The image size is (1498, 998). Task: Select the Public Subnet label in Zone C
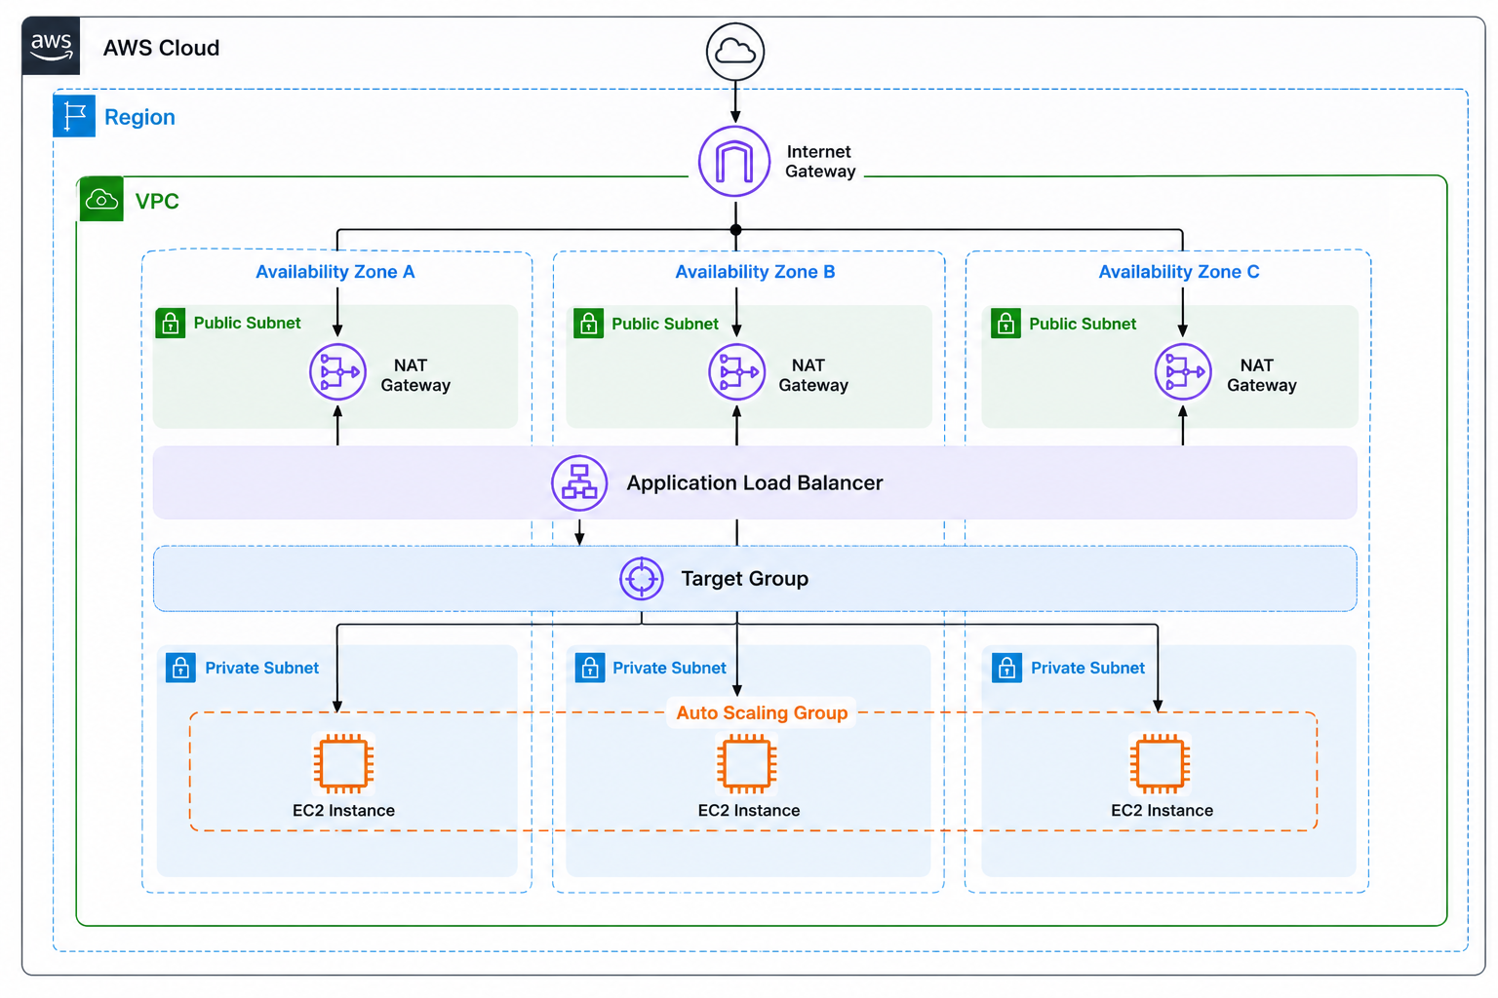[x=1083, y=324]
